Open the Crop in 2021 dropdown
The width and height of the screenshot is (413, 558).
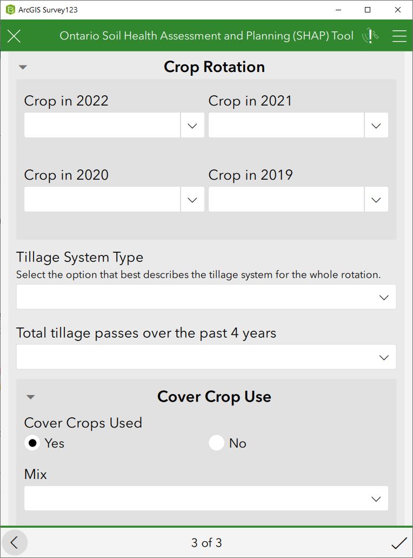(376, 125)
